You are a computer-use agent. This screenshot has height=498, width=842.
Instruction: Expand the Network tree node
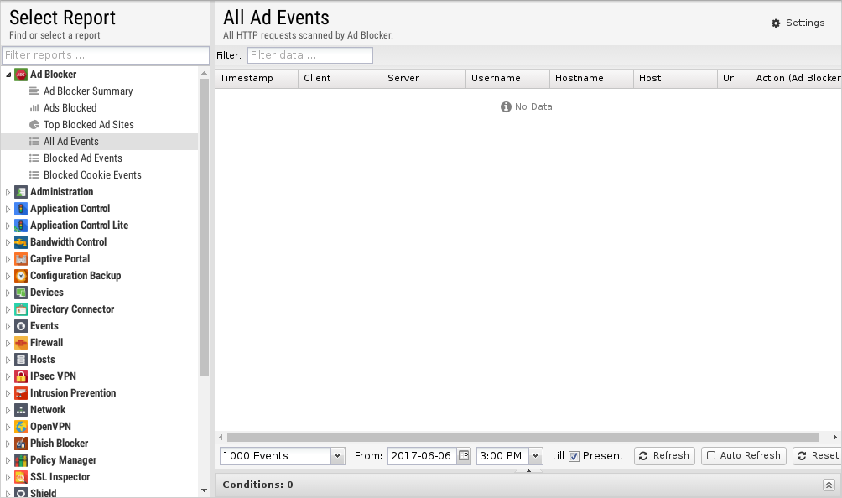pyautogui.click(x=8, y=410)
